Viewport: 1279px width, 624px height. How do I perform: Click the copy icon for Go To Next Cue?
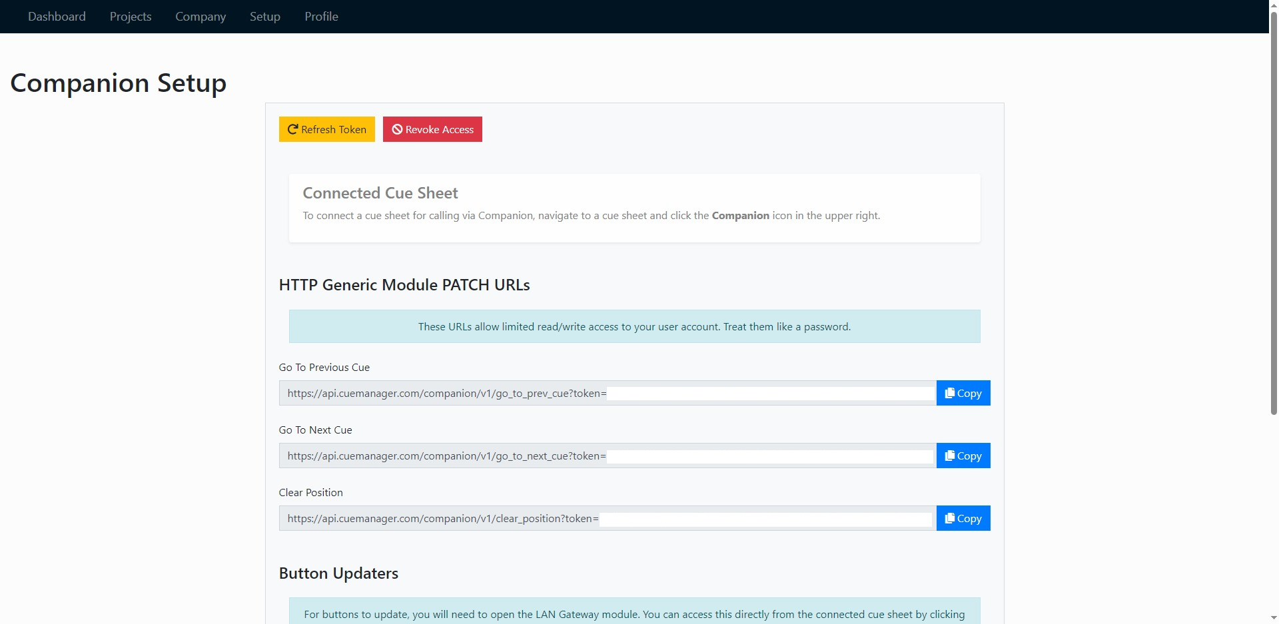click(949, 456)
